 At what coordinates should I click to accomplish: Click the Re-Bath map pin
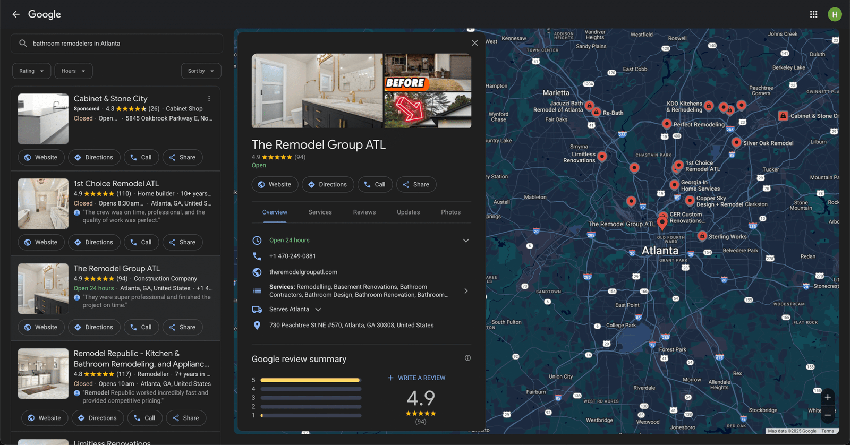tap(597, 112)
